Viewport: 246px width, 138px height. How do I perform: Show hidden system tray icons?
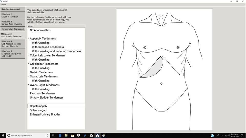click(222, 135)
